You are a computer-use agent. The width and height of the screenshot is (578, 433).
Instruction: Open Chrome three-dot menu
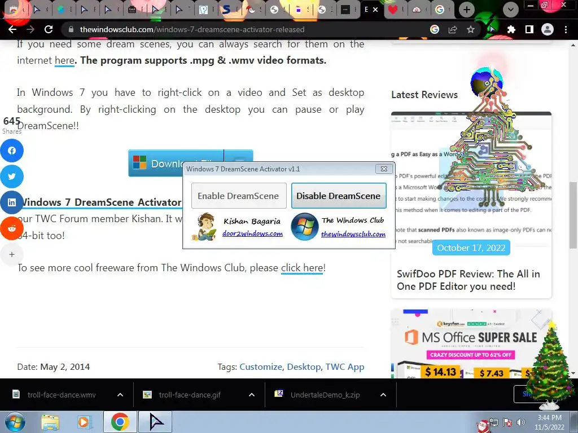tap(566, 29)
